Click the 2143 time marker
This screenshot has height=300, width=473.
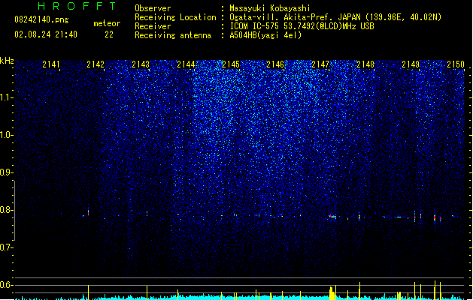pyautogui.click(x=141, y=64)
